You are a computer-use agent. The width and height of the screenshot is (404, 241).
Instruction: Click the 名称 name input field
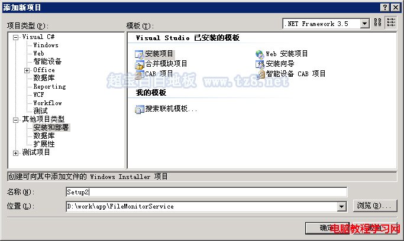pos(206,192)
